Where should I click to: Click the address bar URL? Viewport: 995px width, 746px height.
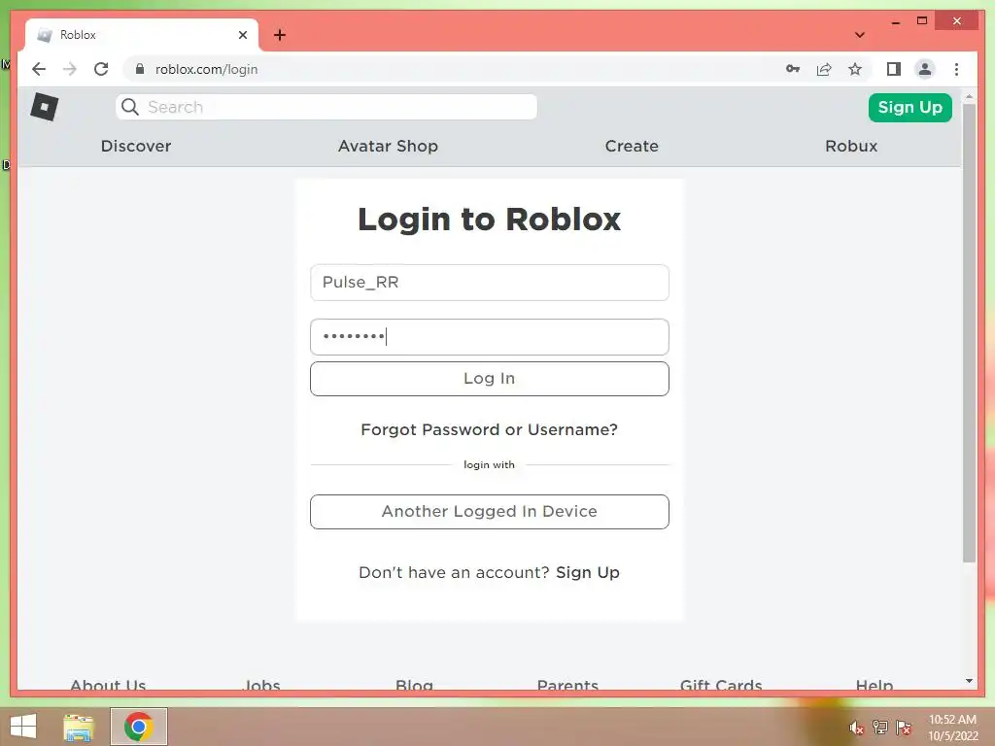tap(206, 69)
